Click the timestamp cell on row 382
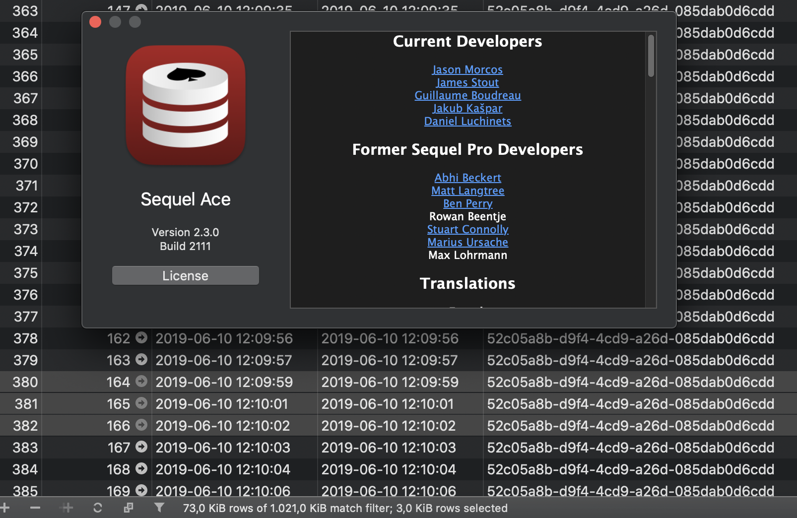This screenshot has height=518, width=797. click(x=223, y=426)
